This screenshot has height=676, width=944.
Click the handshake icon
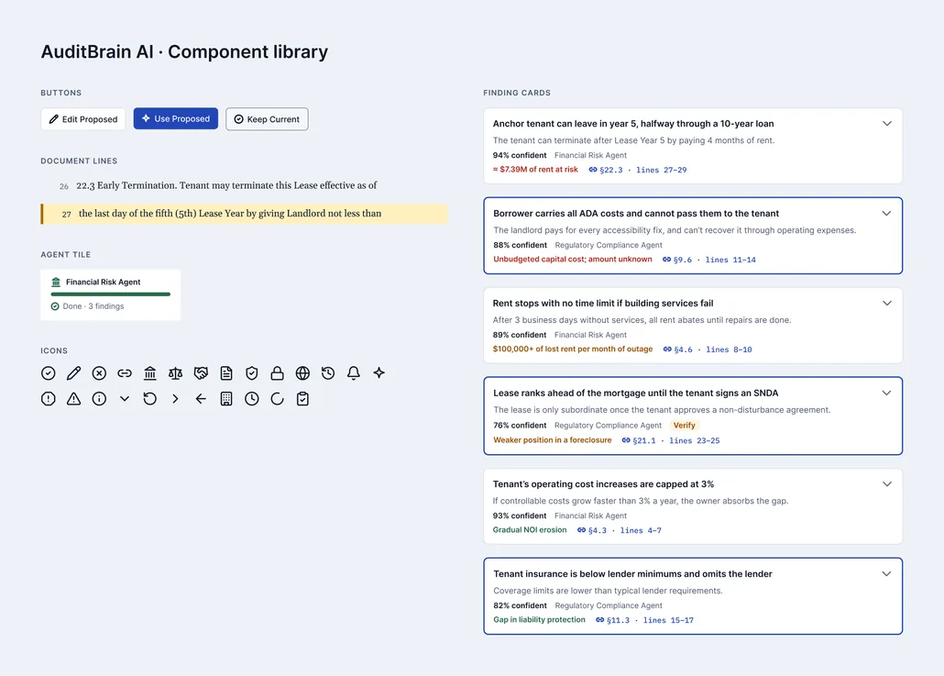(201, 373)
